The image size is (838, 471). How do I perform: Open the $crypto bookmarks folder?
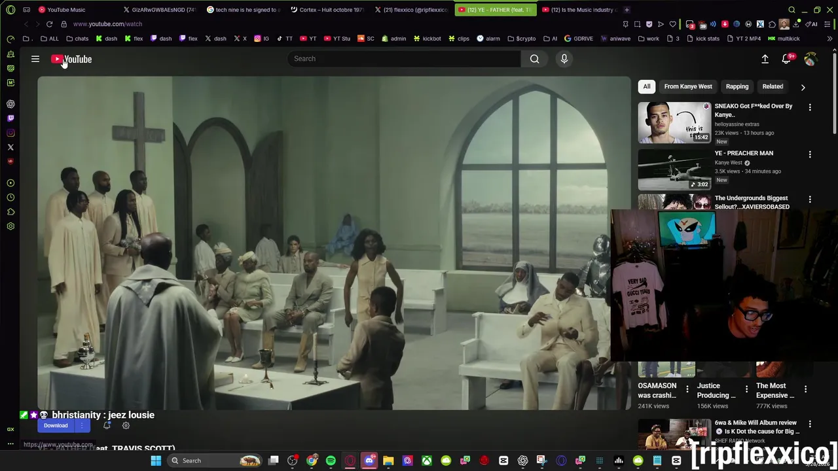click(521, 39)
